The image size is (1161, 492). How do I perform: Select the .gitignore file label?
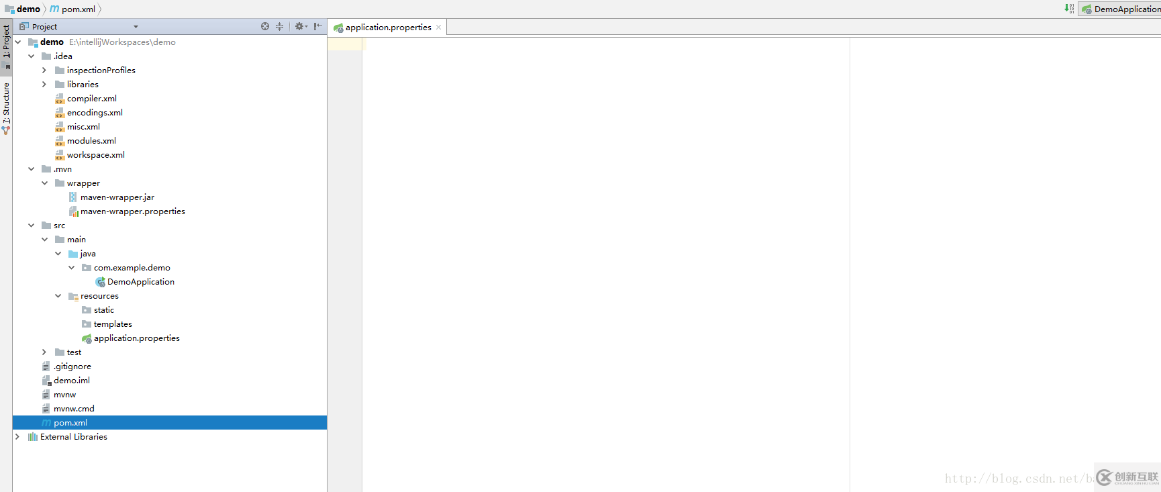[72, 366]
